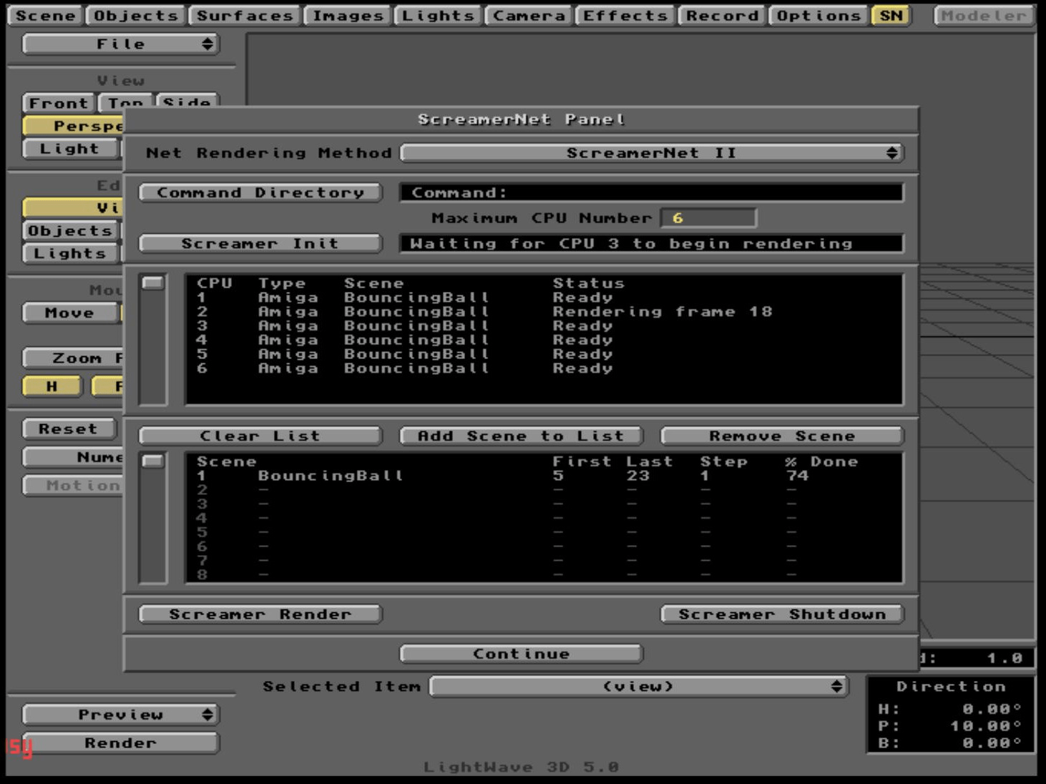Viewport: 1046px width, 784px height.
Task: Open the Net Rendering Method dropdown
Action: click(x=653, y=152)
